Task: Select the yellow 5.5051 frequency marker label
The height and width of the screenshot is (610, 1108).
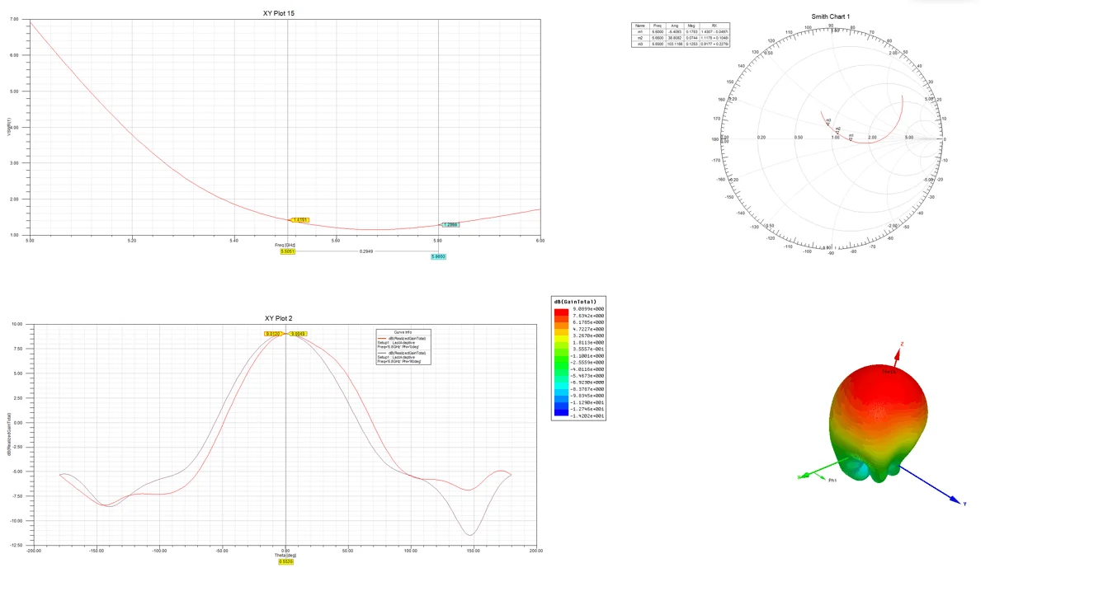Action: [287, 251]
